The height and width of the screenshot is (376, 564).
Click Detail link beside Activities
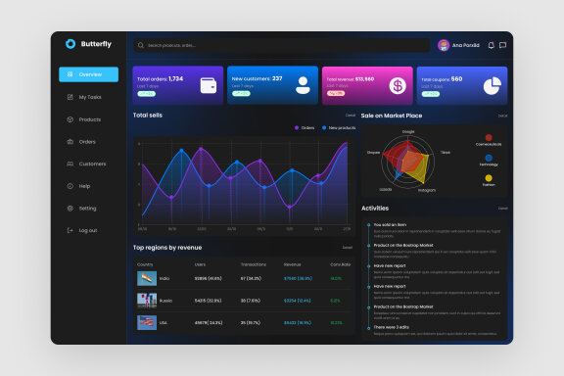click(503, 209)
